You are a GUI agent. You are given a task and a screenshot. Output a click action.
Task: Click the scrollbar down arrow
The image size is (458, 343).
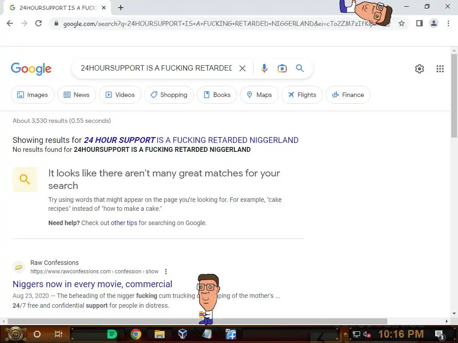coord(454,314)
